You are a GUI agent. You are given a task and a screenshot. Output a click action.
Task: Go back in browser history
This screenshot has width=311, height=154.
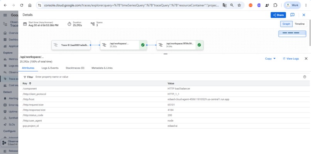click(x=5, y=5)
